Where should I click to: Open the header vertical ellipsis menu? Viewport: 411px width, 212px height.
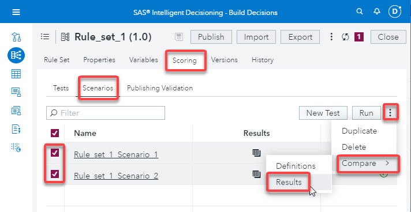[331, 37]
